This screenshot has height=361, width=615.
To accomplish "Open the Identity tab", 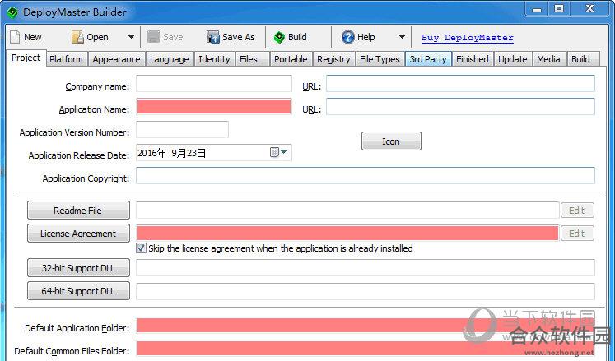I will coord(214,59).
